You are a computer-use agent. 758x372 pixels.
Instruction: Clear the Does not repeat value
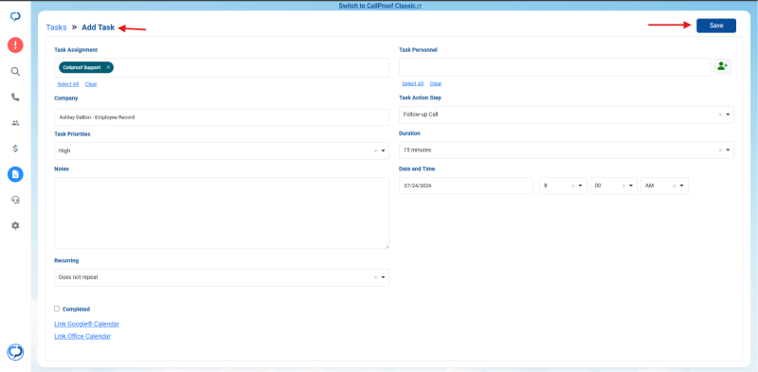click(x=375, y=277)
